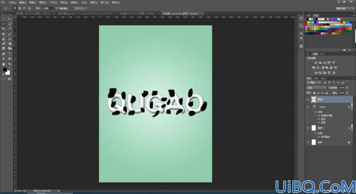Click the Quick Mask mode icon

[x=4, y=79]
